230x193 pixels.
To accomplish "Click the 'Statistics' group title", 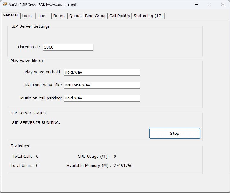I will click(20, 146).
